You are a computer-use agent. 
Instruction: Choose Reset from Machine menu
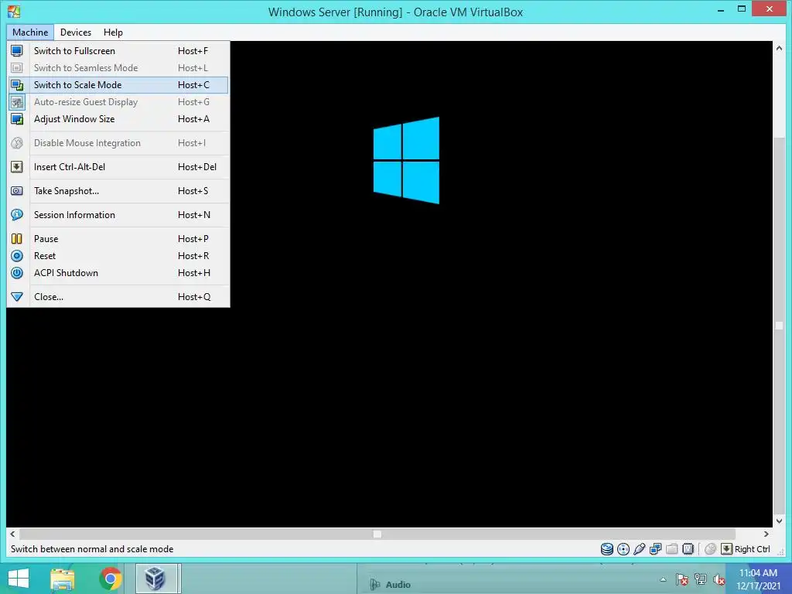coord(118,256)
